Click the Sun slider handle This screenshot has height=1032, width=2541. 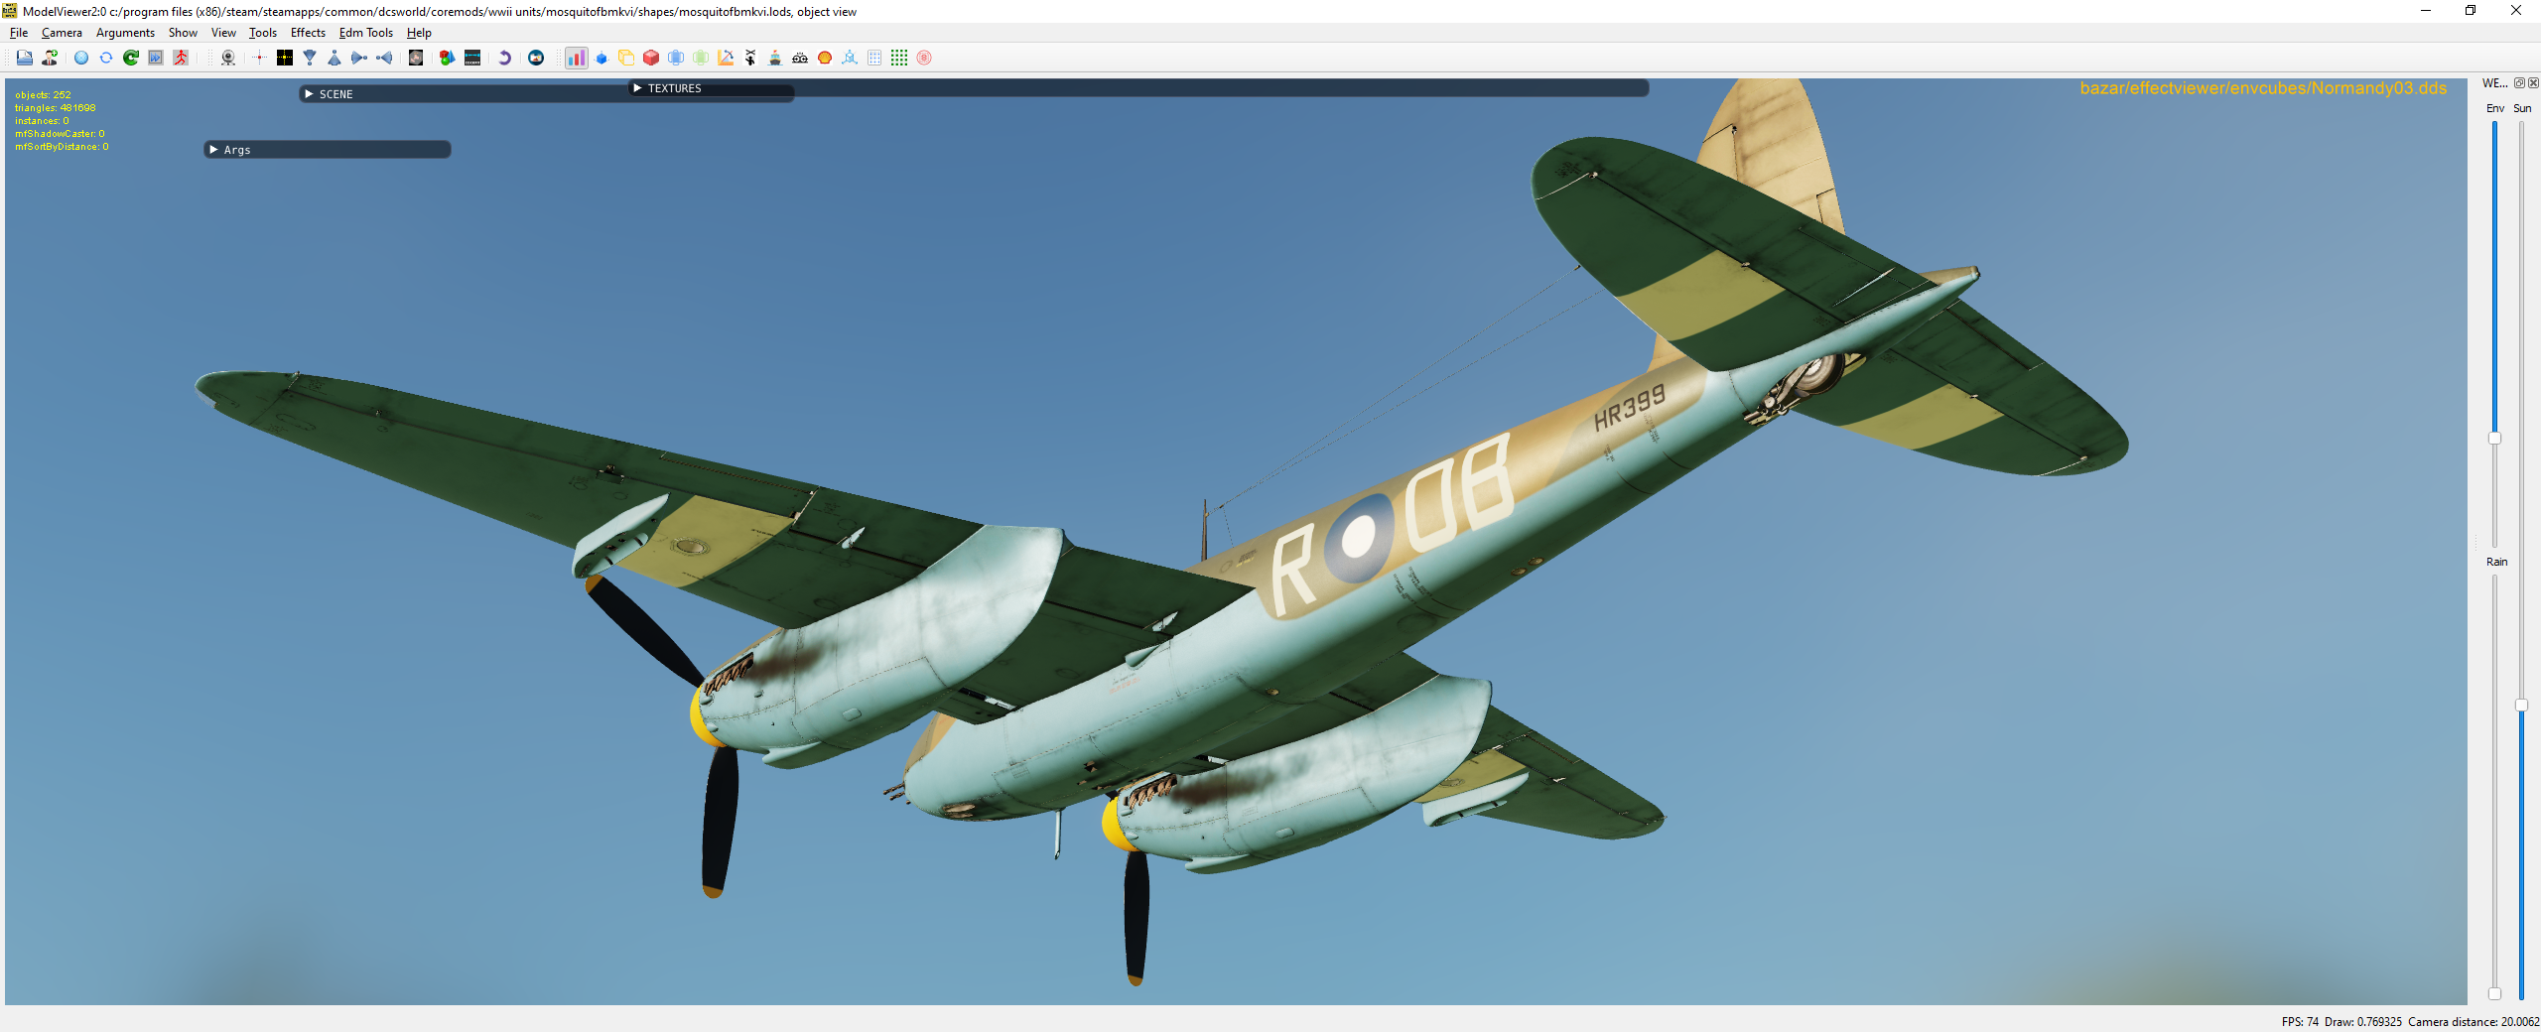tap(2521, 706)
